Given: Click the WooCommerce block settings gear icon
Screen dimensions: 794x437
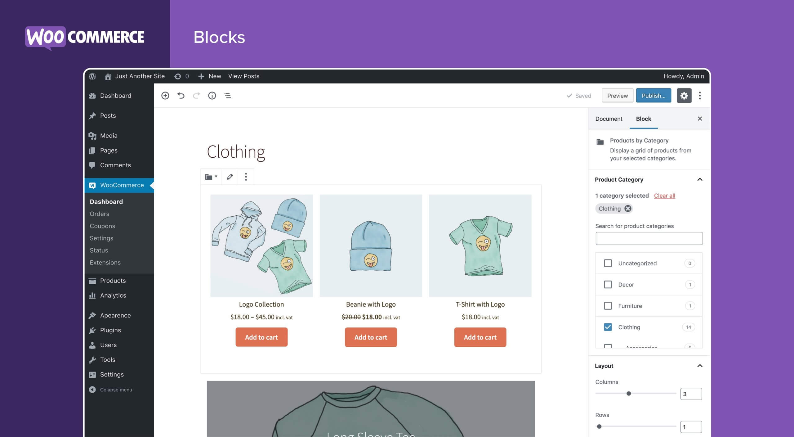Looking at the screenshot, I should pyautogui.click(x=684, y=95).
